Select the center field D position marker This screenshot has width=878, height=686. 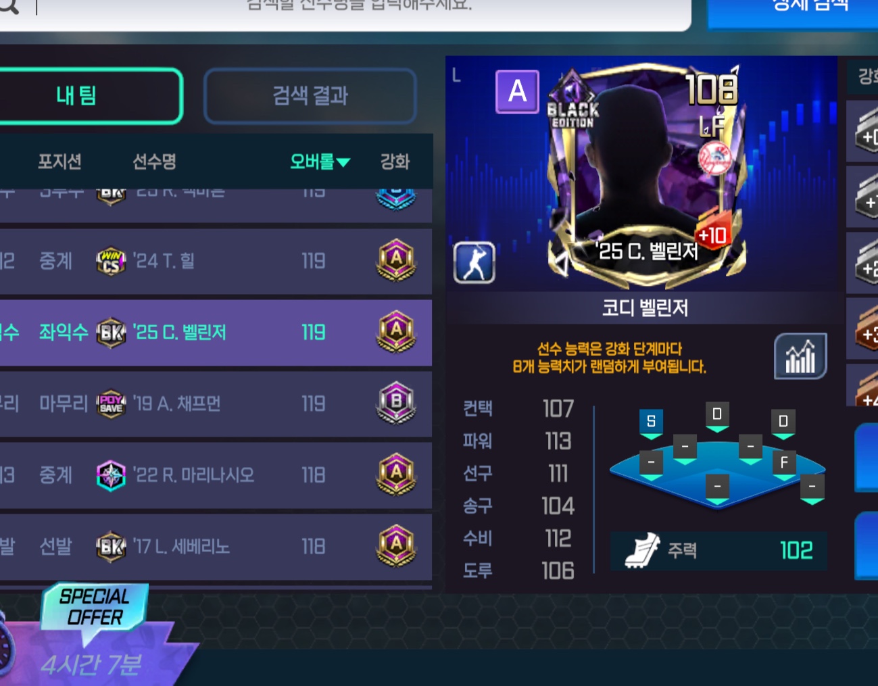[x=717, y=416]
